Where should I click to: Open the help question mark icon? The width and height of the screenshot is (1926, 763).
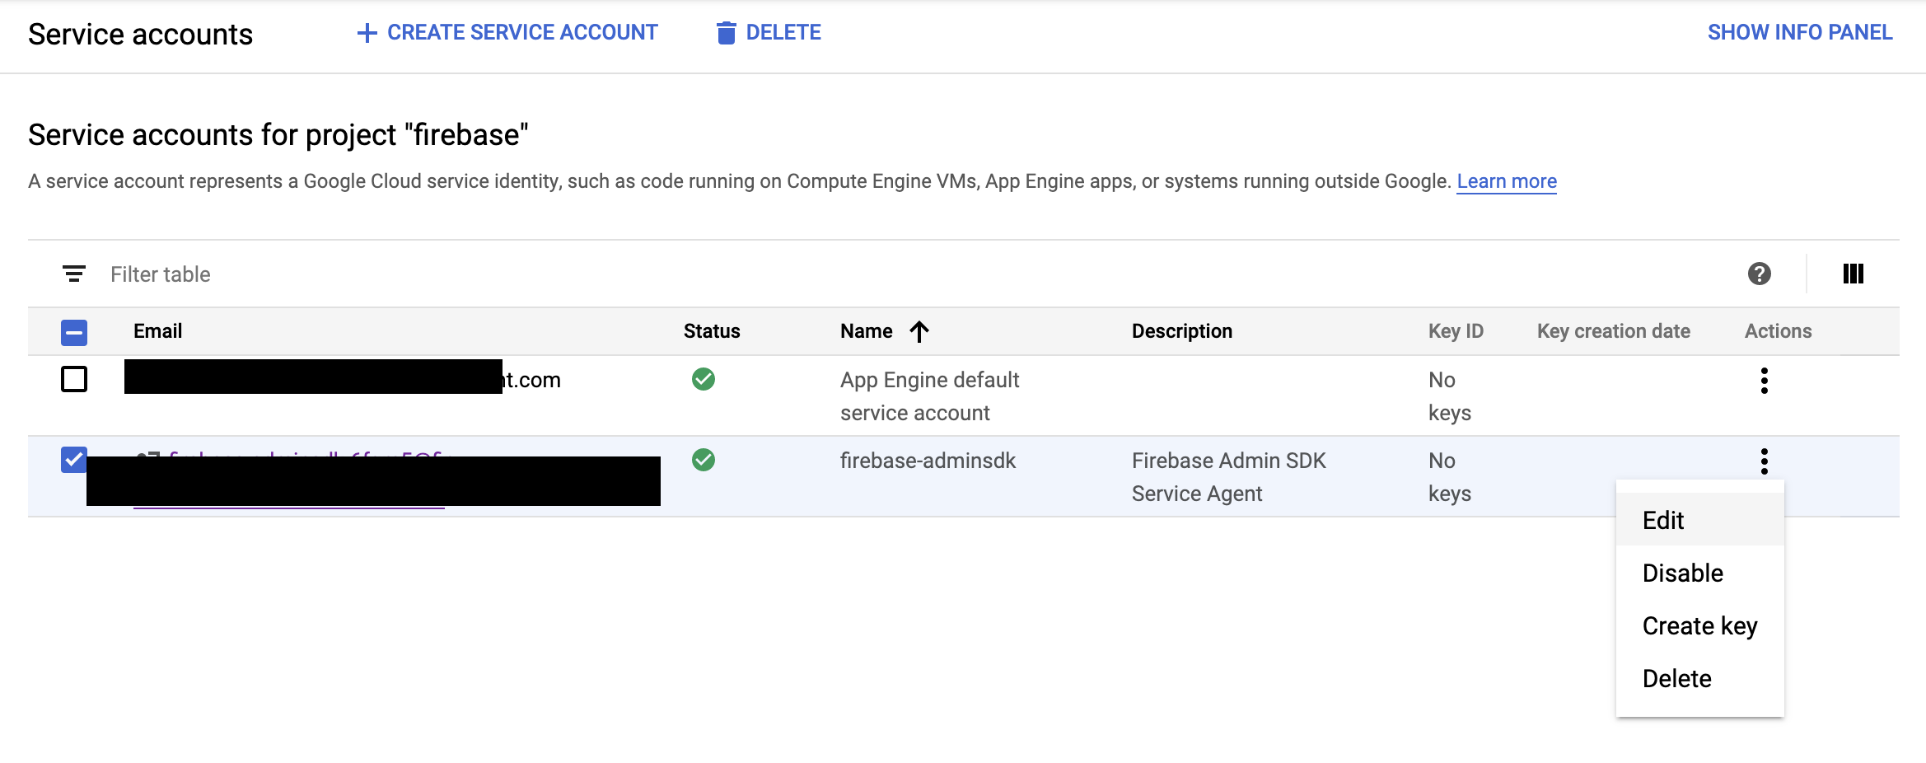(1759, 274)
